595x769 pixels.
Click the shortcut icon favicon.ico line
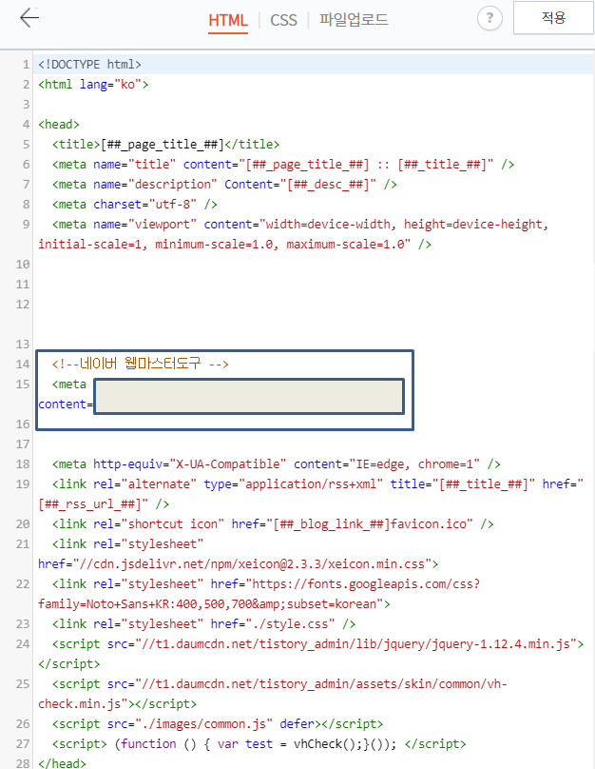tap(273, 524)
